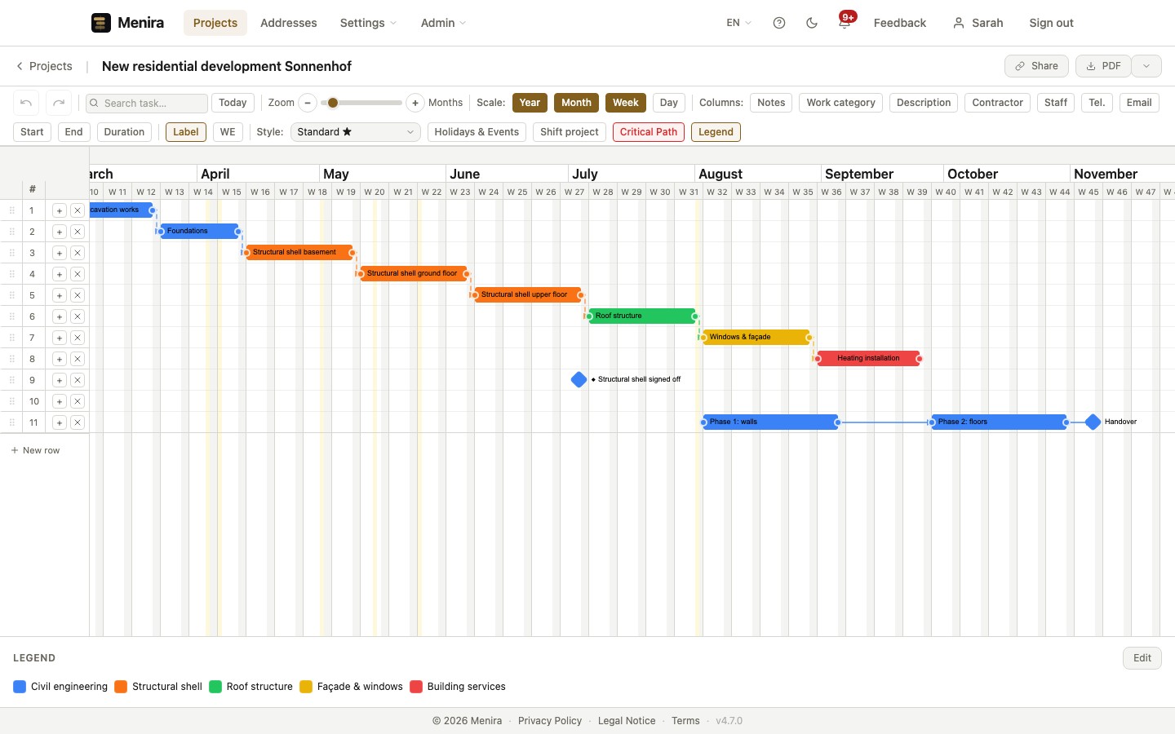The height and width of the screenshot is (734, 1175).
Task: Go back via the Projects chevron link
Action: 44,66
